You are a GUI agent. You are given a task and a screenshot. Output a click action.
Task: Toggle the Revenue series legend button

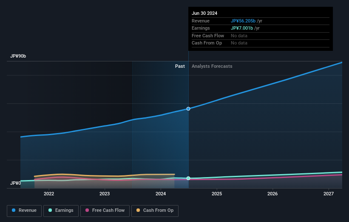click(x=24, y=211)
